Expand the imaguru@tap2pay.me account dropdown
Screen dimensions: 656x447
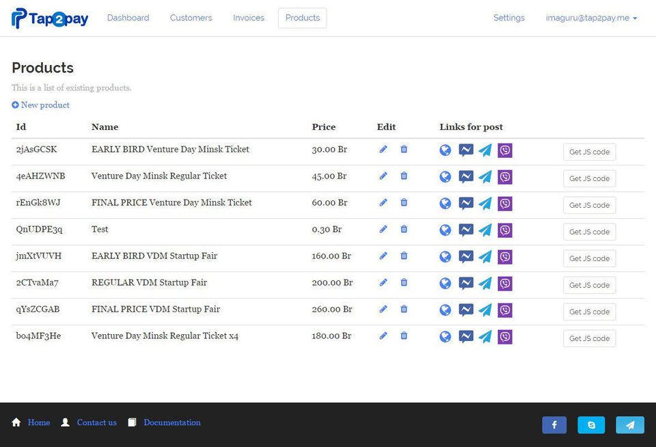coord(591,18)
